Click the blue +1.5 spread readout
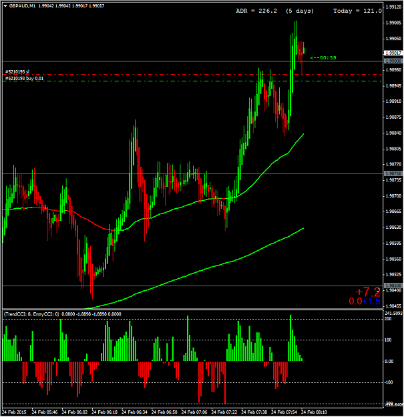Image resolution: width=404 pixels, height=417 pixels. pos(371,302)
